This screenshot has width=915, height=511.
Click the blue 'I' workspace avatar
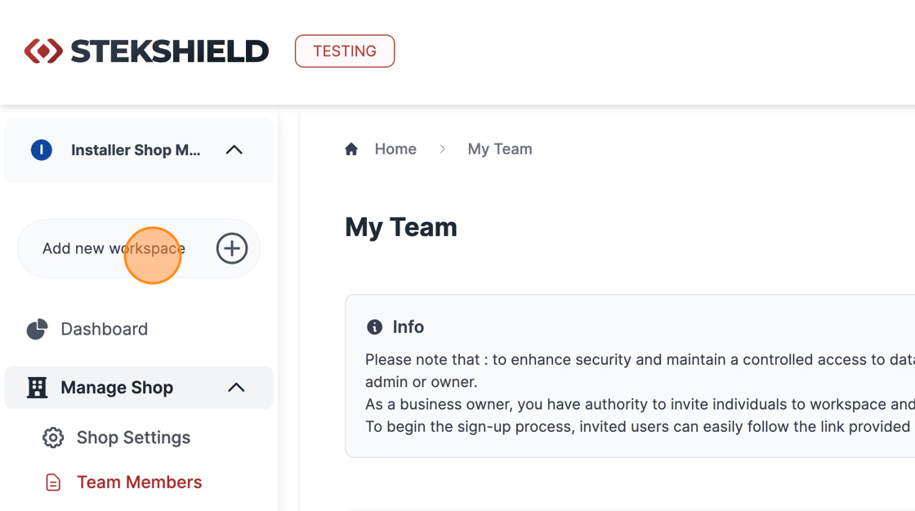click(42, 150)
